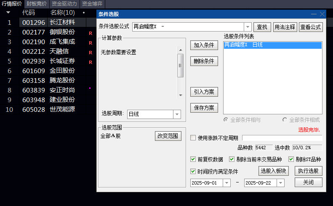Click the 品种数 value 5442
Image resolution: width=333 pixels, height=206 pixels.
coord(264,148)
